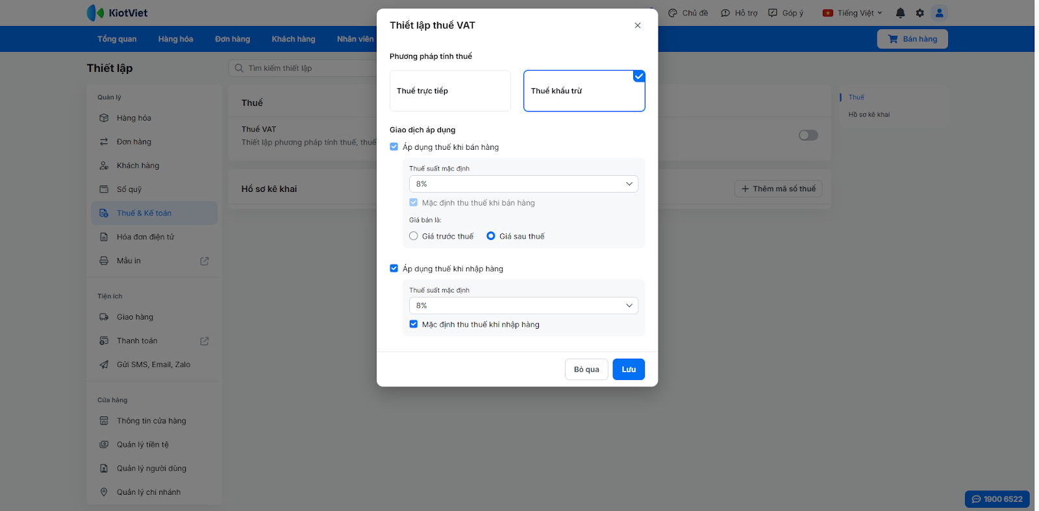Screen dimensions: 1039x511
Task: Go to the Khách hàng menu
Action: [294, 39]
